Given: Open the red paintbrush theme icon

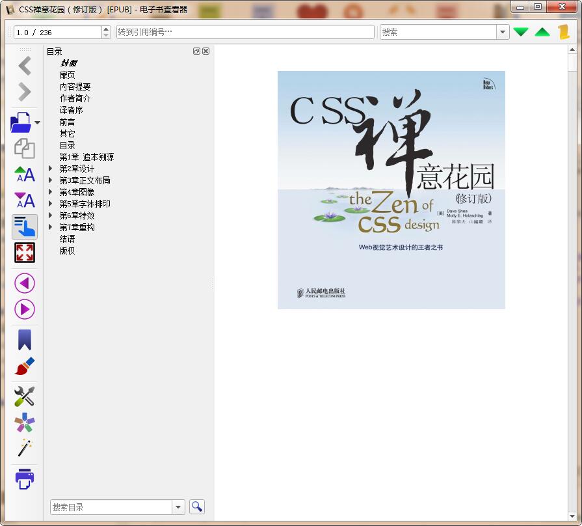Looking at the screenshot, I should 25,366.
